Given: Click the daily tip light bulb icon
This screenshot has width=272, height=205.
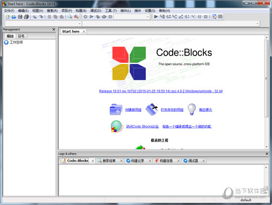Looking at the screenshot, I should click(x=192, y=109).
